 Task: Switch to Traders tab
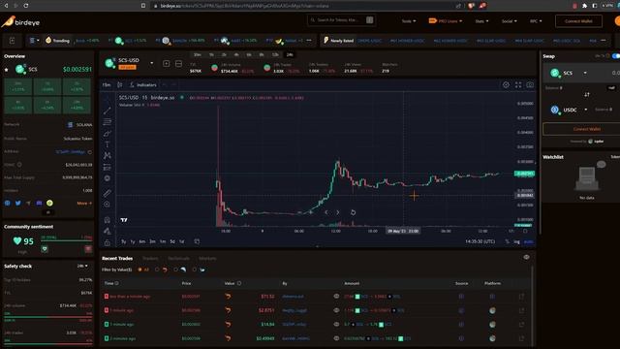point(150,259)
